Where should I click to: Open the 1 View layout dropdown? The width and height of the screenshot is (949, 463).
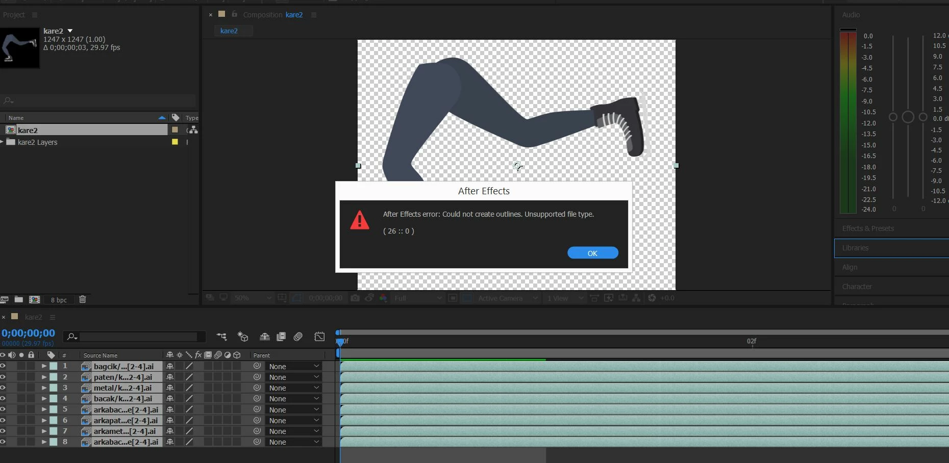coord(565,298)
